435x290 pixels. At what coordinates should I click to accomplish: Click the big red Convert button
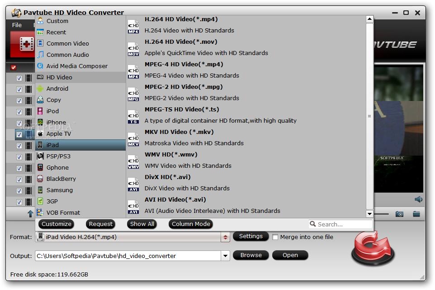373,248
